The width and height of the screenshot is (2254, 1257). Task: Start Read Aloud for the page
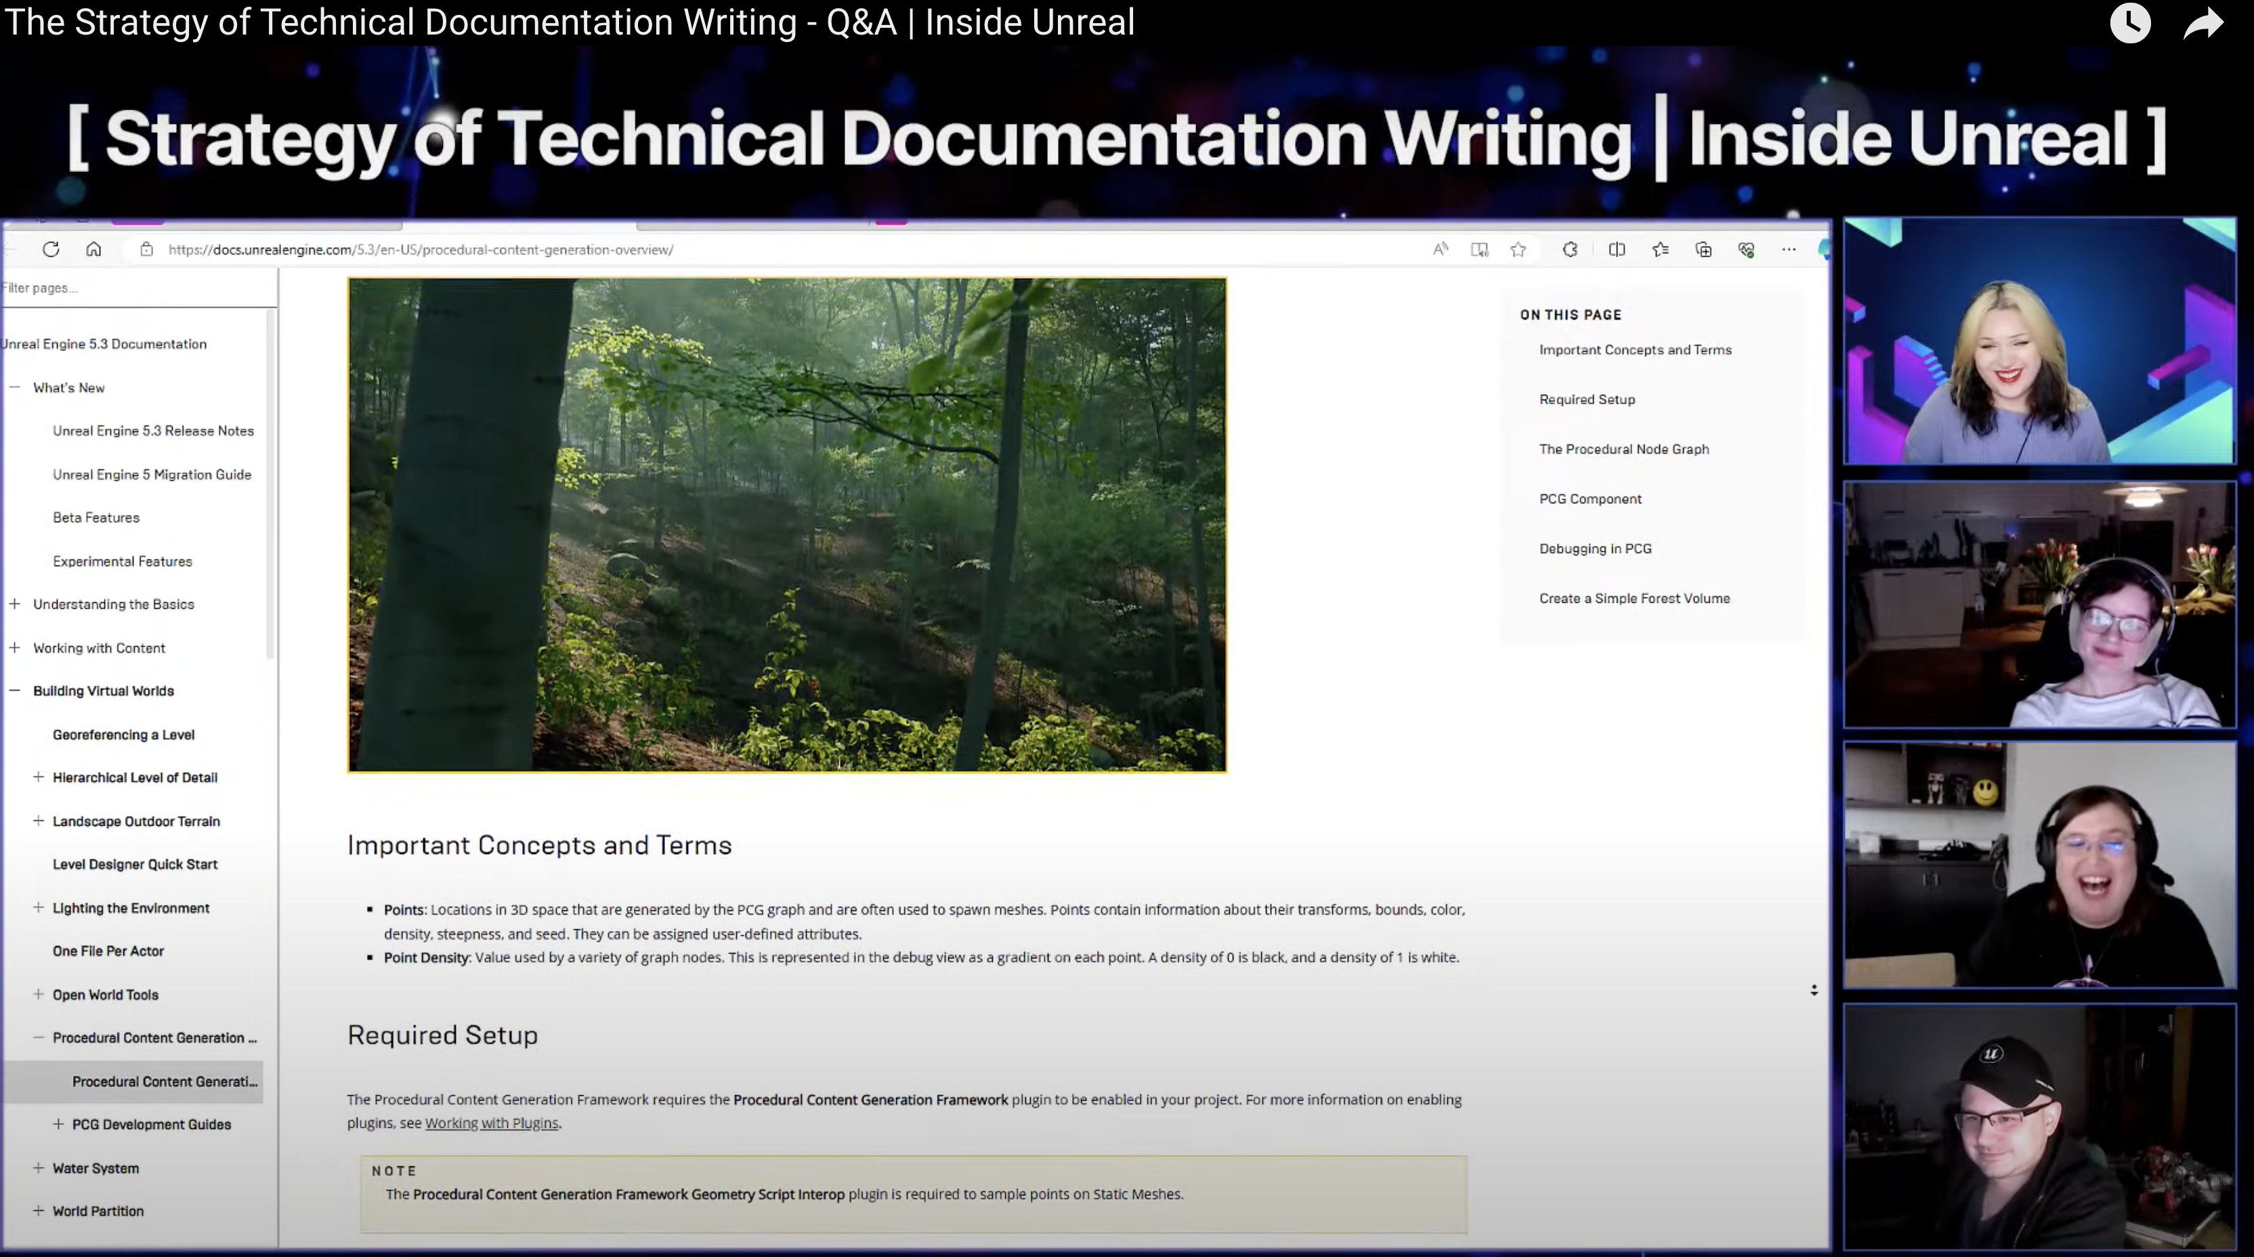click(1441, 249)
